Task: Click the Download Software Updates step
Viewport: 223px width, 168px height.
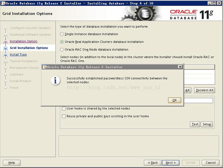Action: pyautogui.click(x=30, y=35)
